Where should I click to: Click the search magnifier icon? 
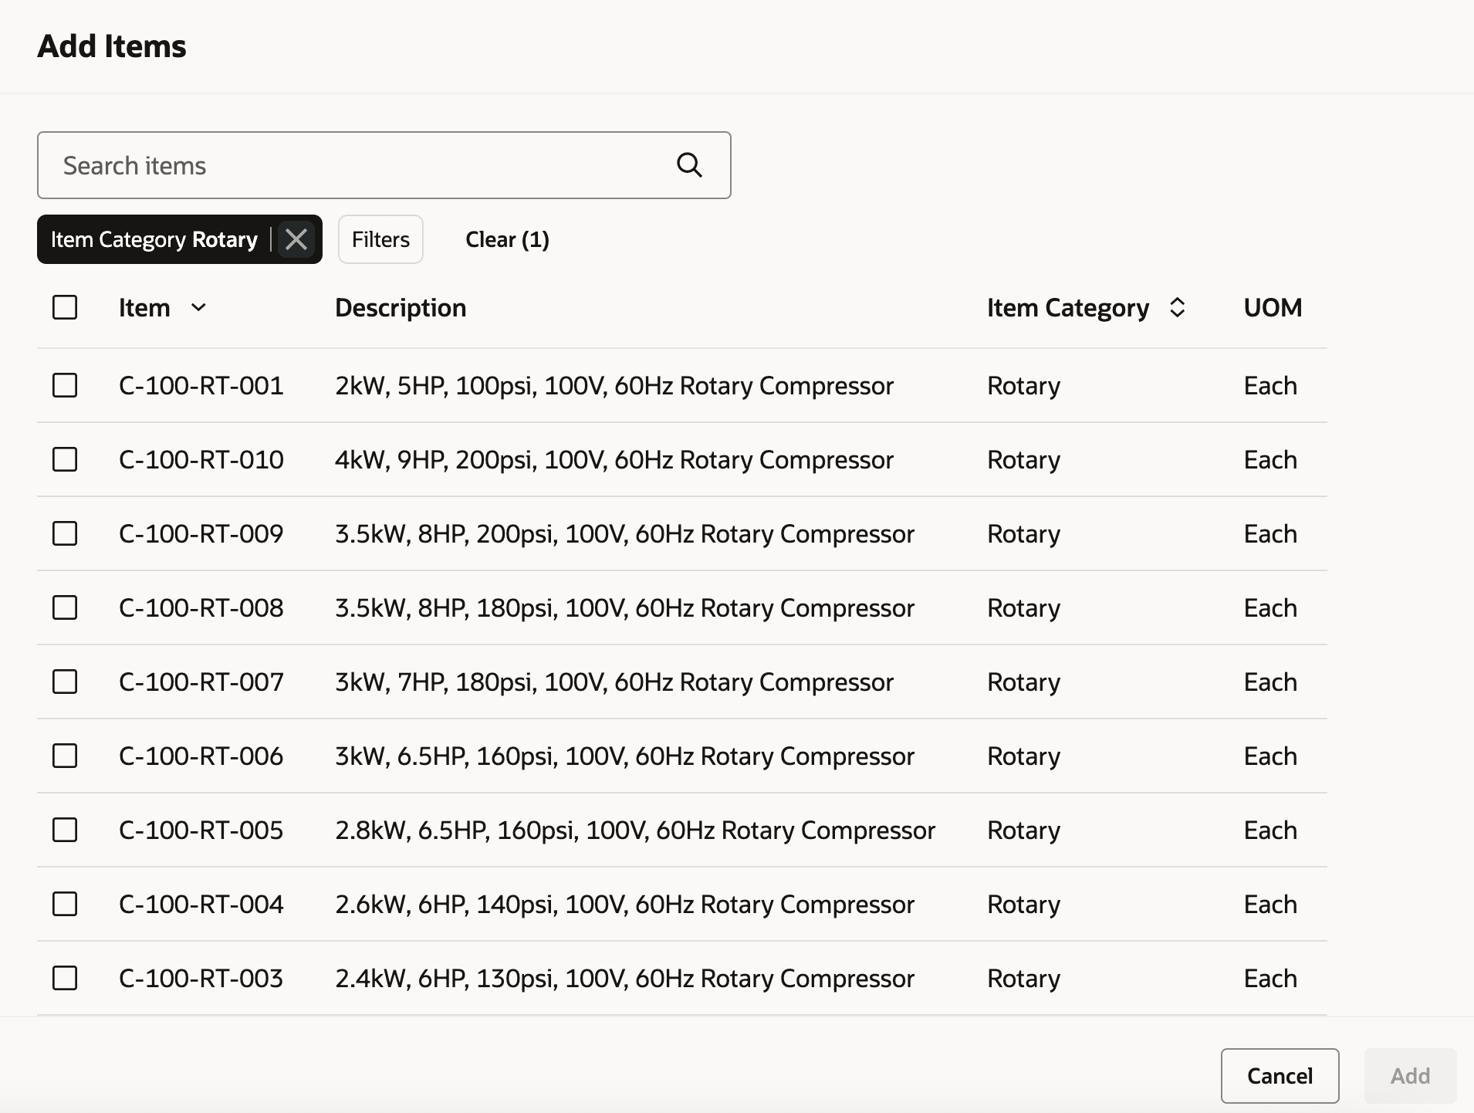click(689, 165)
